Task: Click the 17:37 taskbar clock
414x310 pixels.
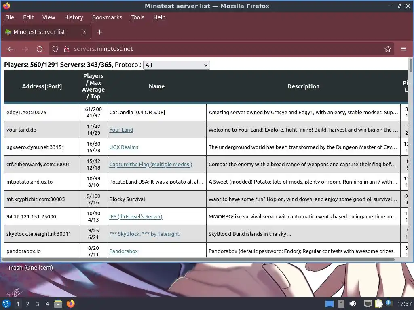Action: pyautogui.click(x=405, y=304)
